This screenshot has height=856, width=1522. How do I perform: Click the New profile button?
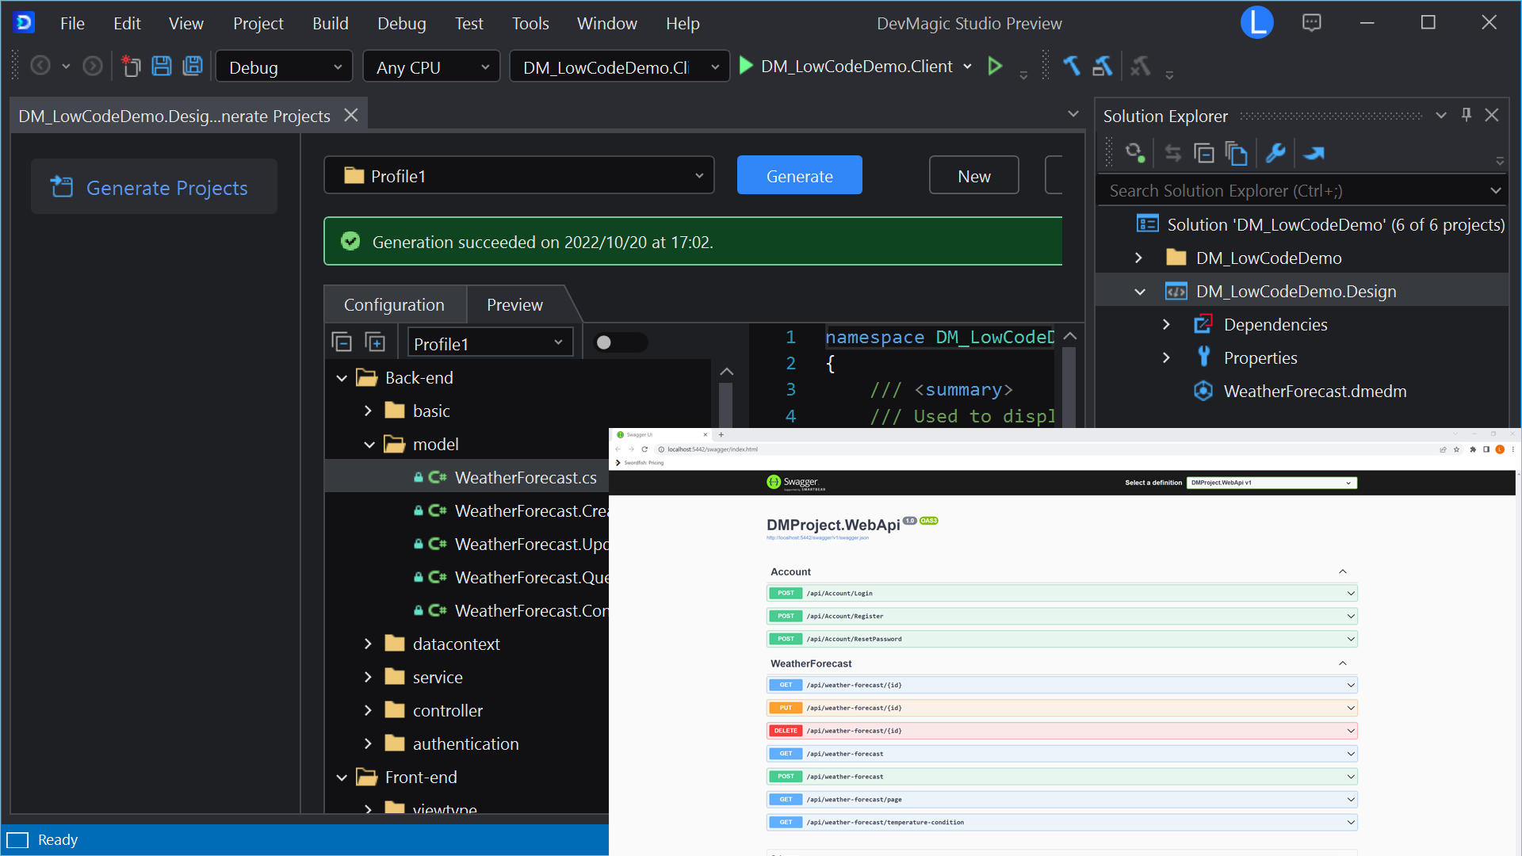[973, 175]
